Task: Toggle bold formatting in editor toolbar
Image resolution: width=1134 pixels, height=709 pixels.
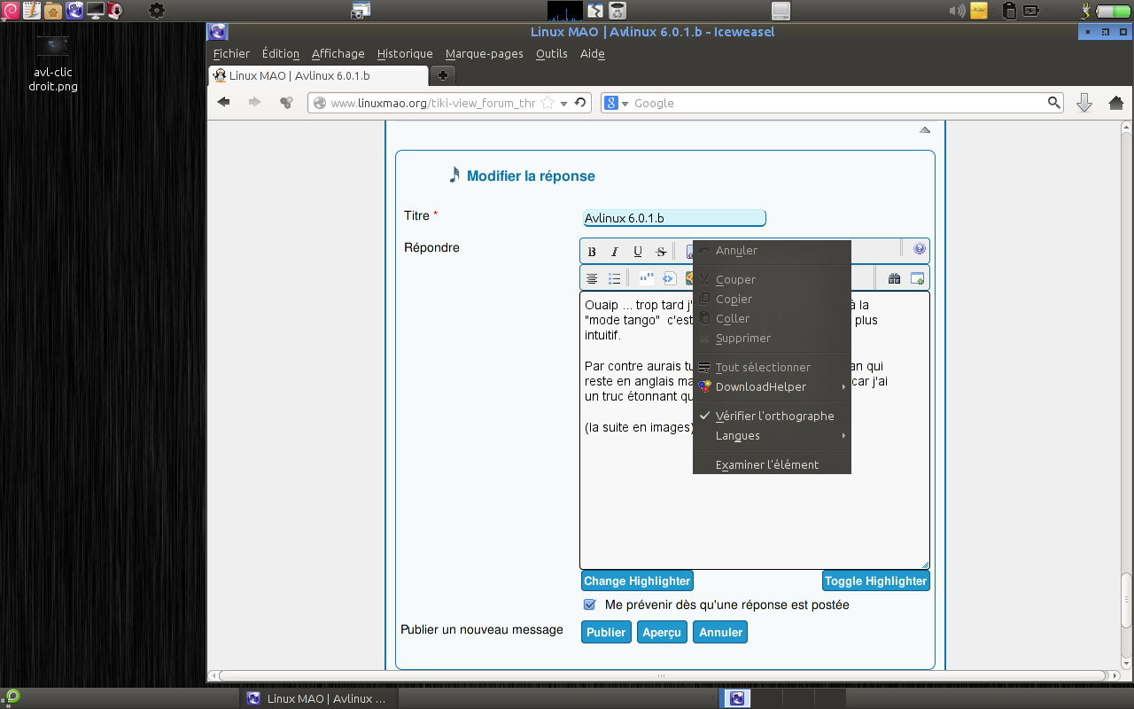Action: [592, 252]
